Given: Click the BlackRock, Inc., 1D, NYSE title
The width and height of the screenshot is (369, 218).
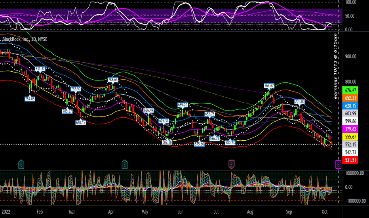Looking at the screenshot, I should [x=25, y=39].
